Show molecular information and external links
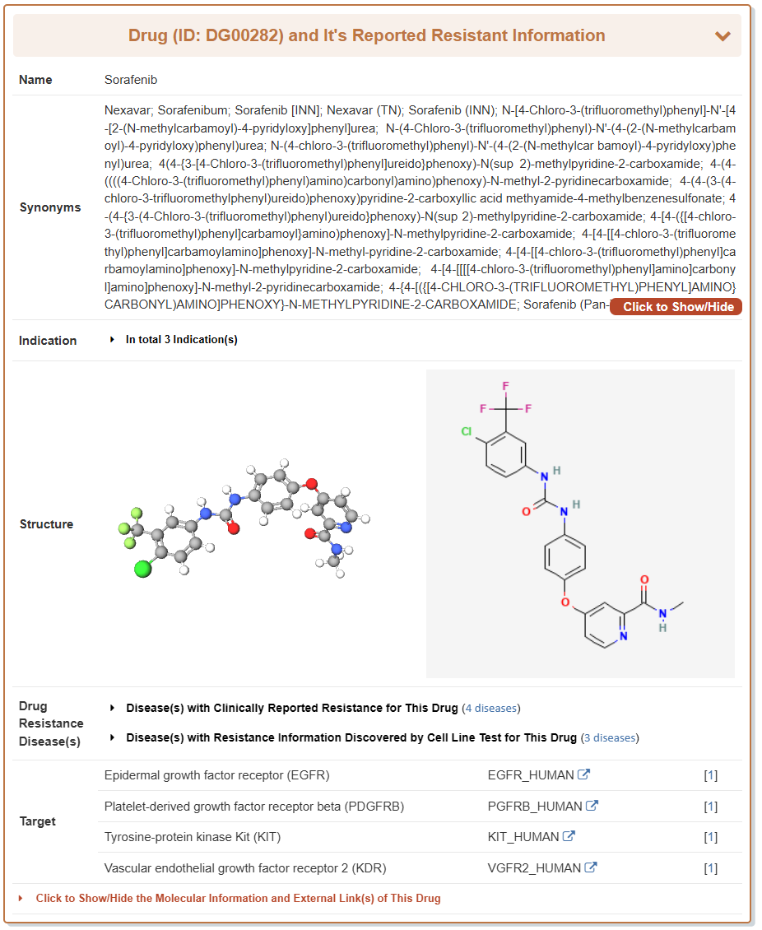This screenshot has height=930, width=762. (238, 898)
